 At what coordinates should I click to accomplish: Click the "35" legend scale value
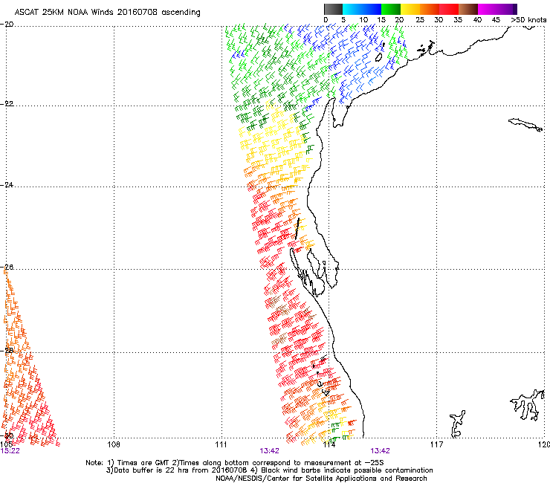click(x=458, y=20)
